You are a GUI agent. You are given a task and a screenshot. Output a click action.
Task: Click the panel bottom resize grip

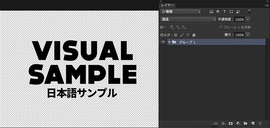[214, 127]
